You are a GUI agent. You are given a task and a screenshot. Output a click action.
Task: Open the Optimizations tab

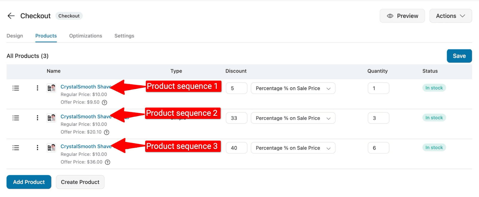pos(86,36)
